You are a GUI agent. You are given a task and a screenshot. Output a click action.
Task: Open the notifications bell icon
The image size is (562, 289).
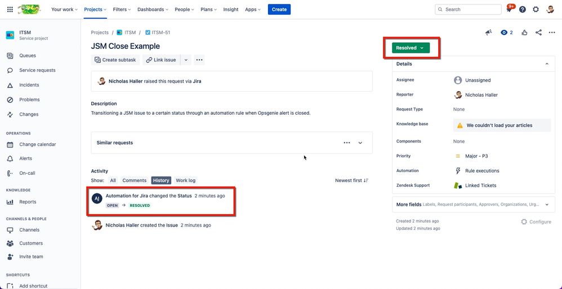(509, 10)
